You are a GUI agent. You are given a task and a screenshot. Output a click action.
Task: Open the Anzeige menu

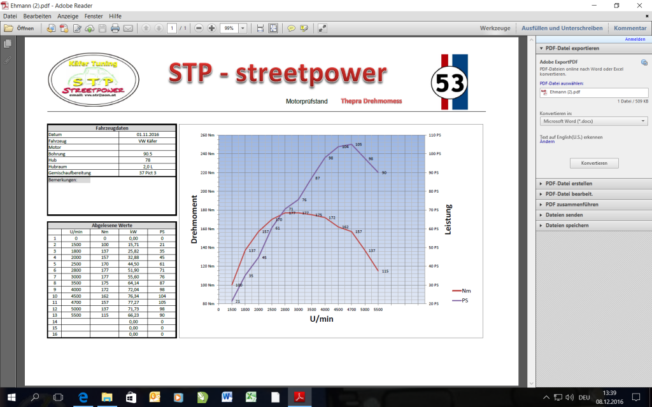[67, 16]
